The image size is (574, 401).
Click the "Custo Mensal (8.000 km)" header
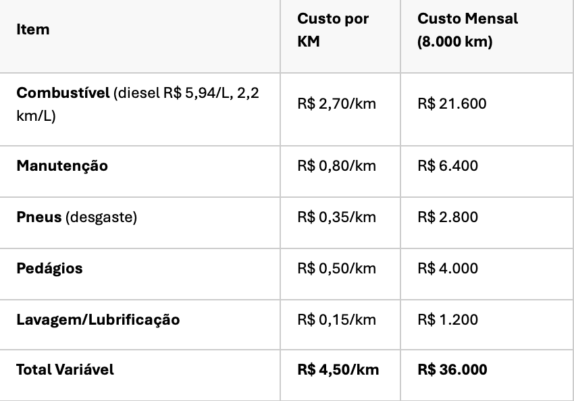[x=467, y=30]
